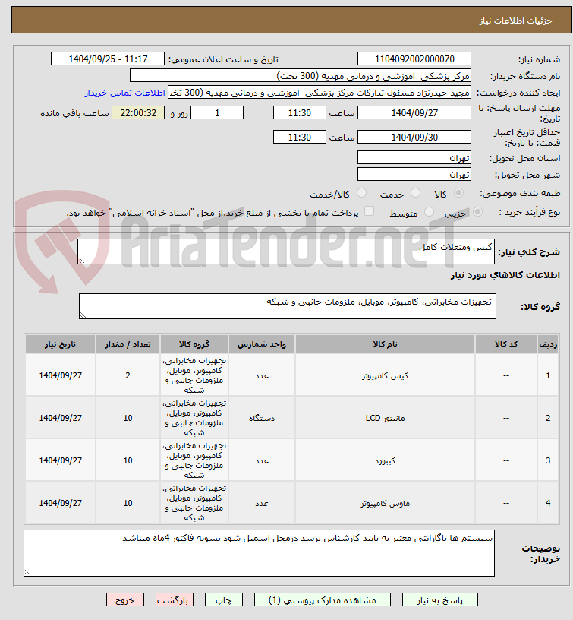Click the تعداد / مقدار column header
Image resolution: width=573 pixels, height=620 pixels.
coord(128,344)
